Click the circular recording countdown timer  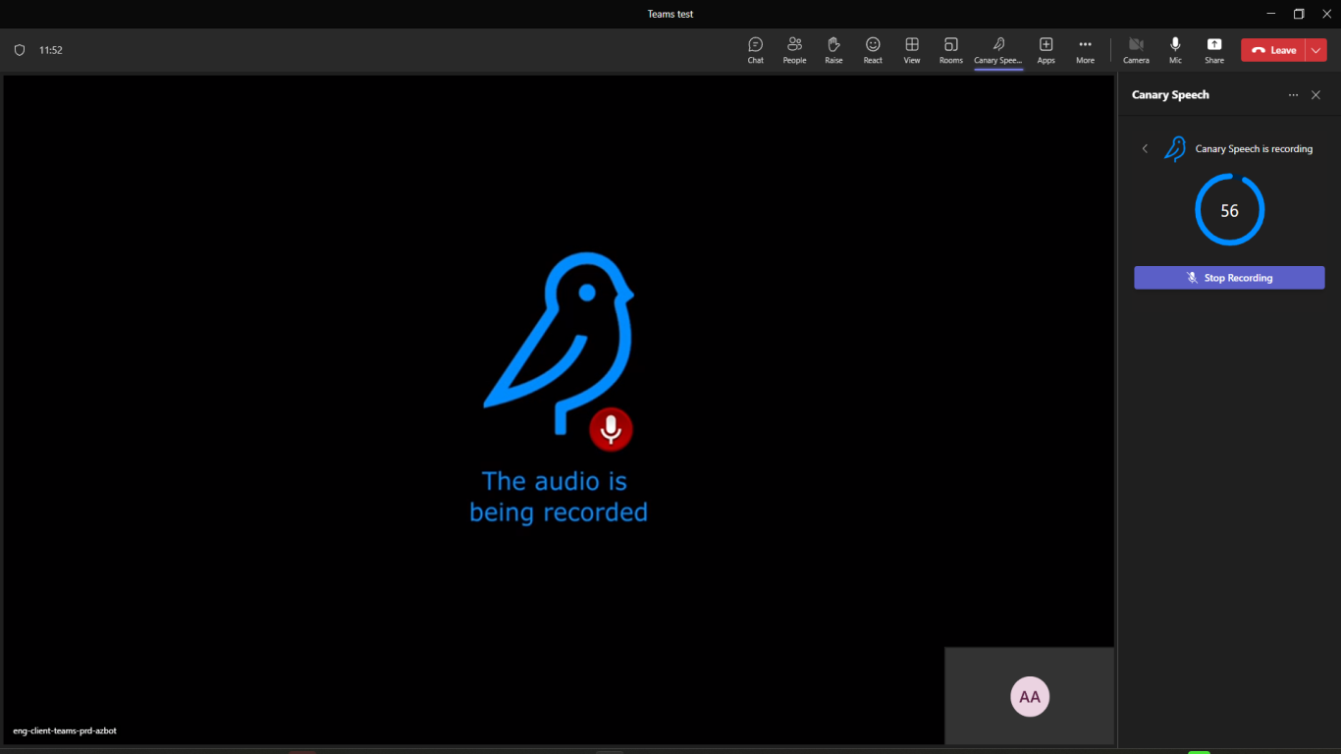tap(1229, 210)
